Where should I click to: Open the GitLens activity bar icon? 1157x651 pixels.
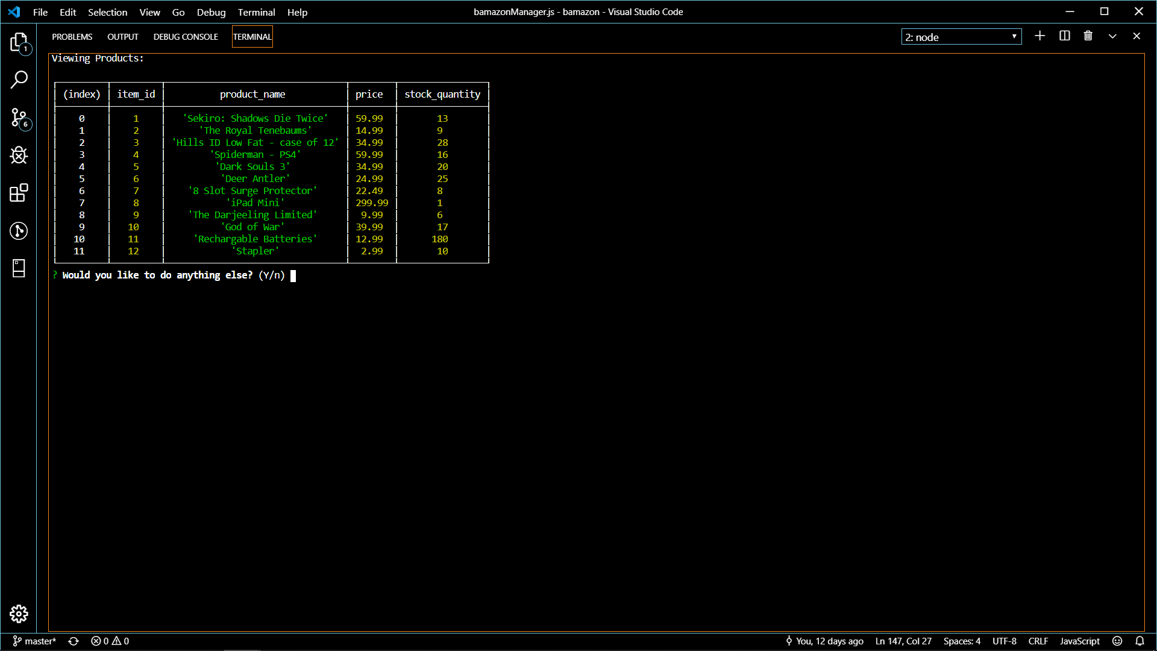19,231
